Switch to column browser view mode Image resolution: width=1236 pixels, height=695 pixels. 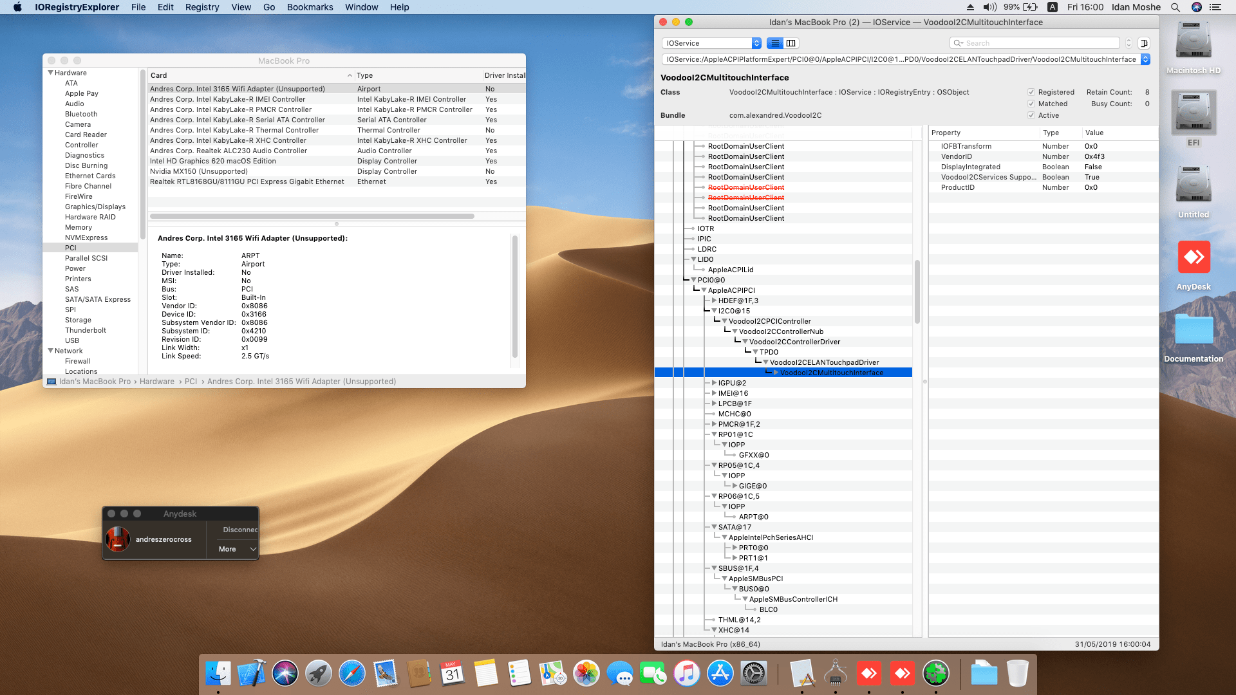tap(791, 43)
